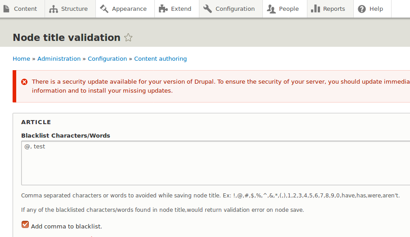
Task: Click the Structure hierarchy icon
Action: point(54,9)
